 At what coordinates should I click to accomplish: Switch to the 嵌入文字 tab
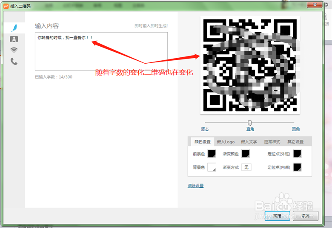[x=249, y=142]
